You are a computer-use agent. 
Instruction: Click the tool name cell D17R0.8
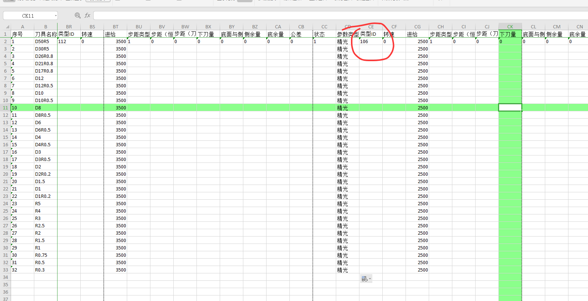46,71
